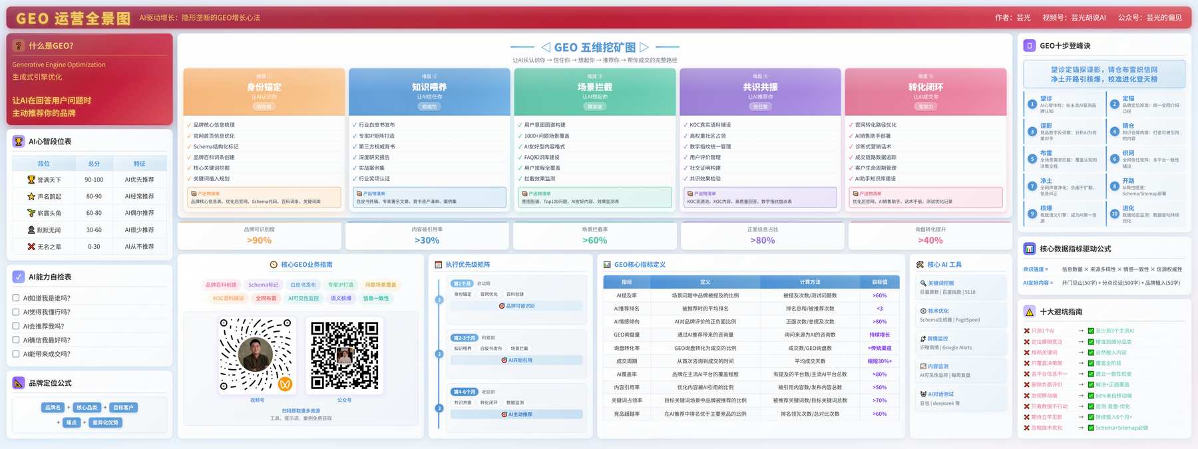Click the target icon beside AI主动推荐
Image resolution: width=1198 pixels, height=449 pixels.
coord(504,414)
